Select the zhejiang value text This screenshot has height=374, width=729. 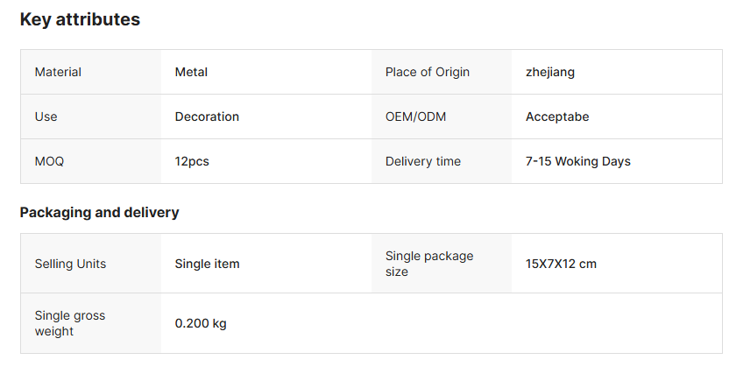click(x=550, y=72)
